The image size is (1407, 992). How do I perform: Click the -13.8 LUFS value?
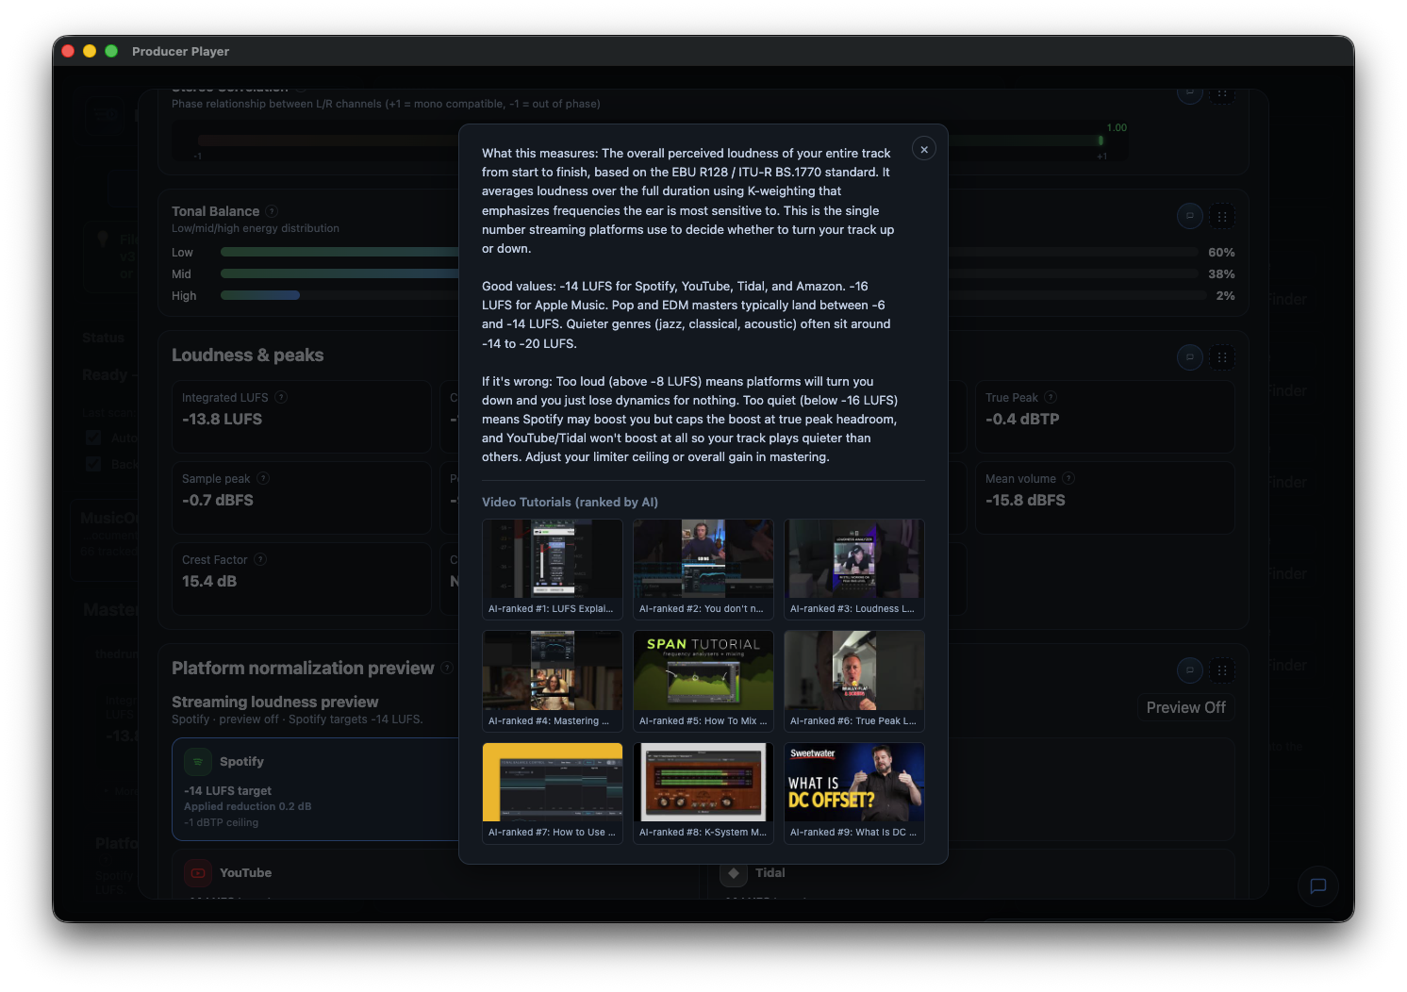[x=223, y=419]
